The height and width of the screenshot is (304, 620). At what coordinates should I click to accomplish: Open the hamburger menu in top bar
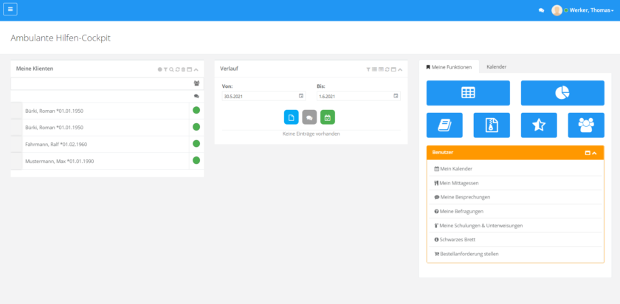point(10,10)
